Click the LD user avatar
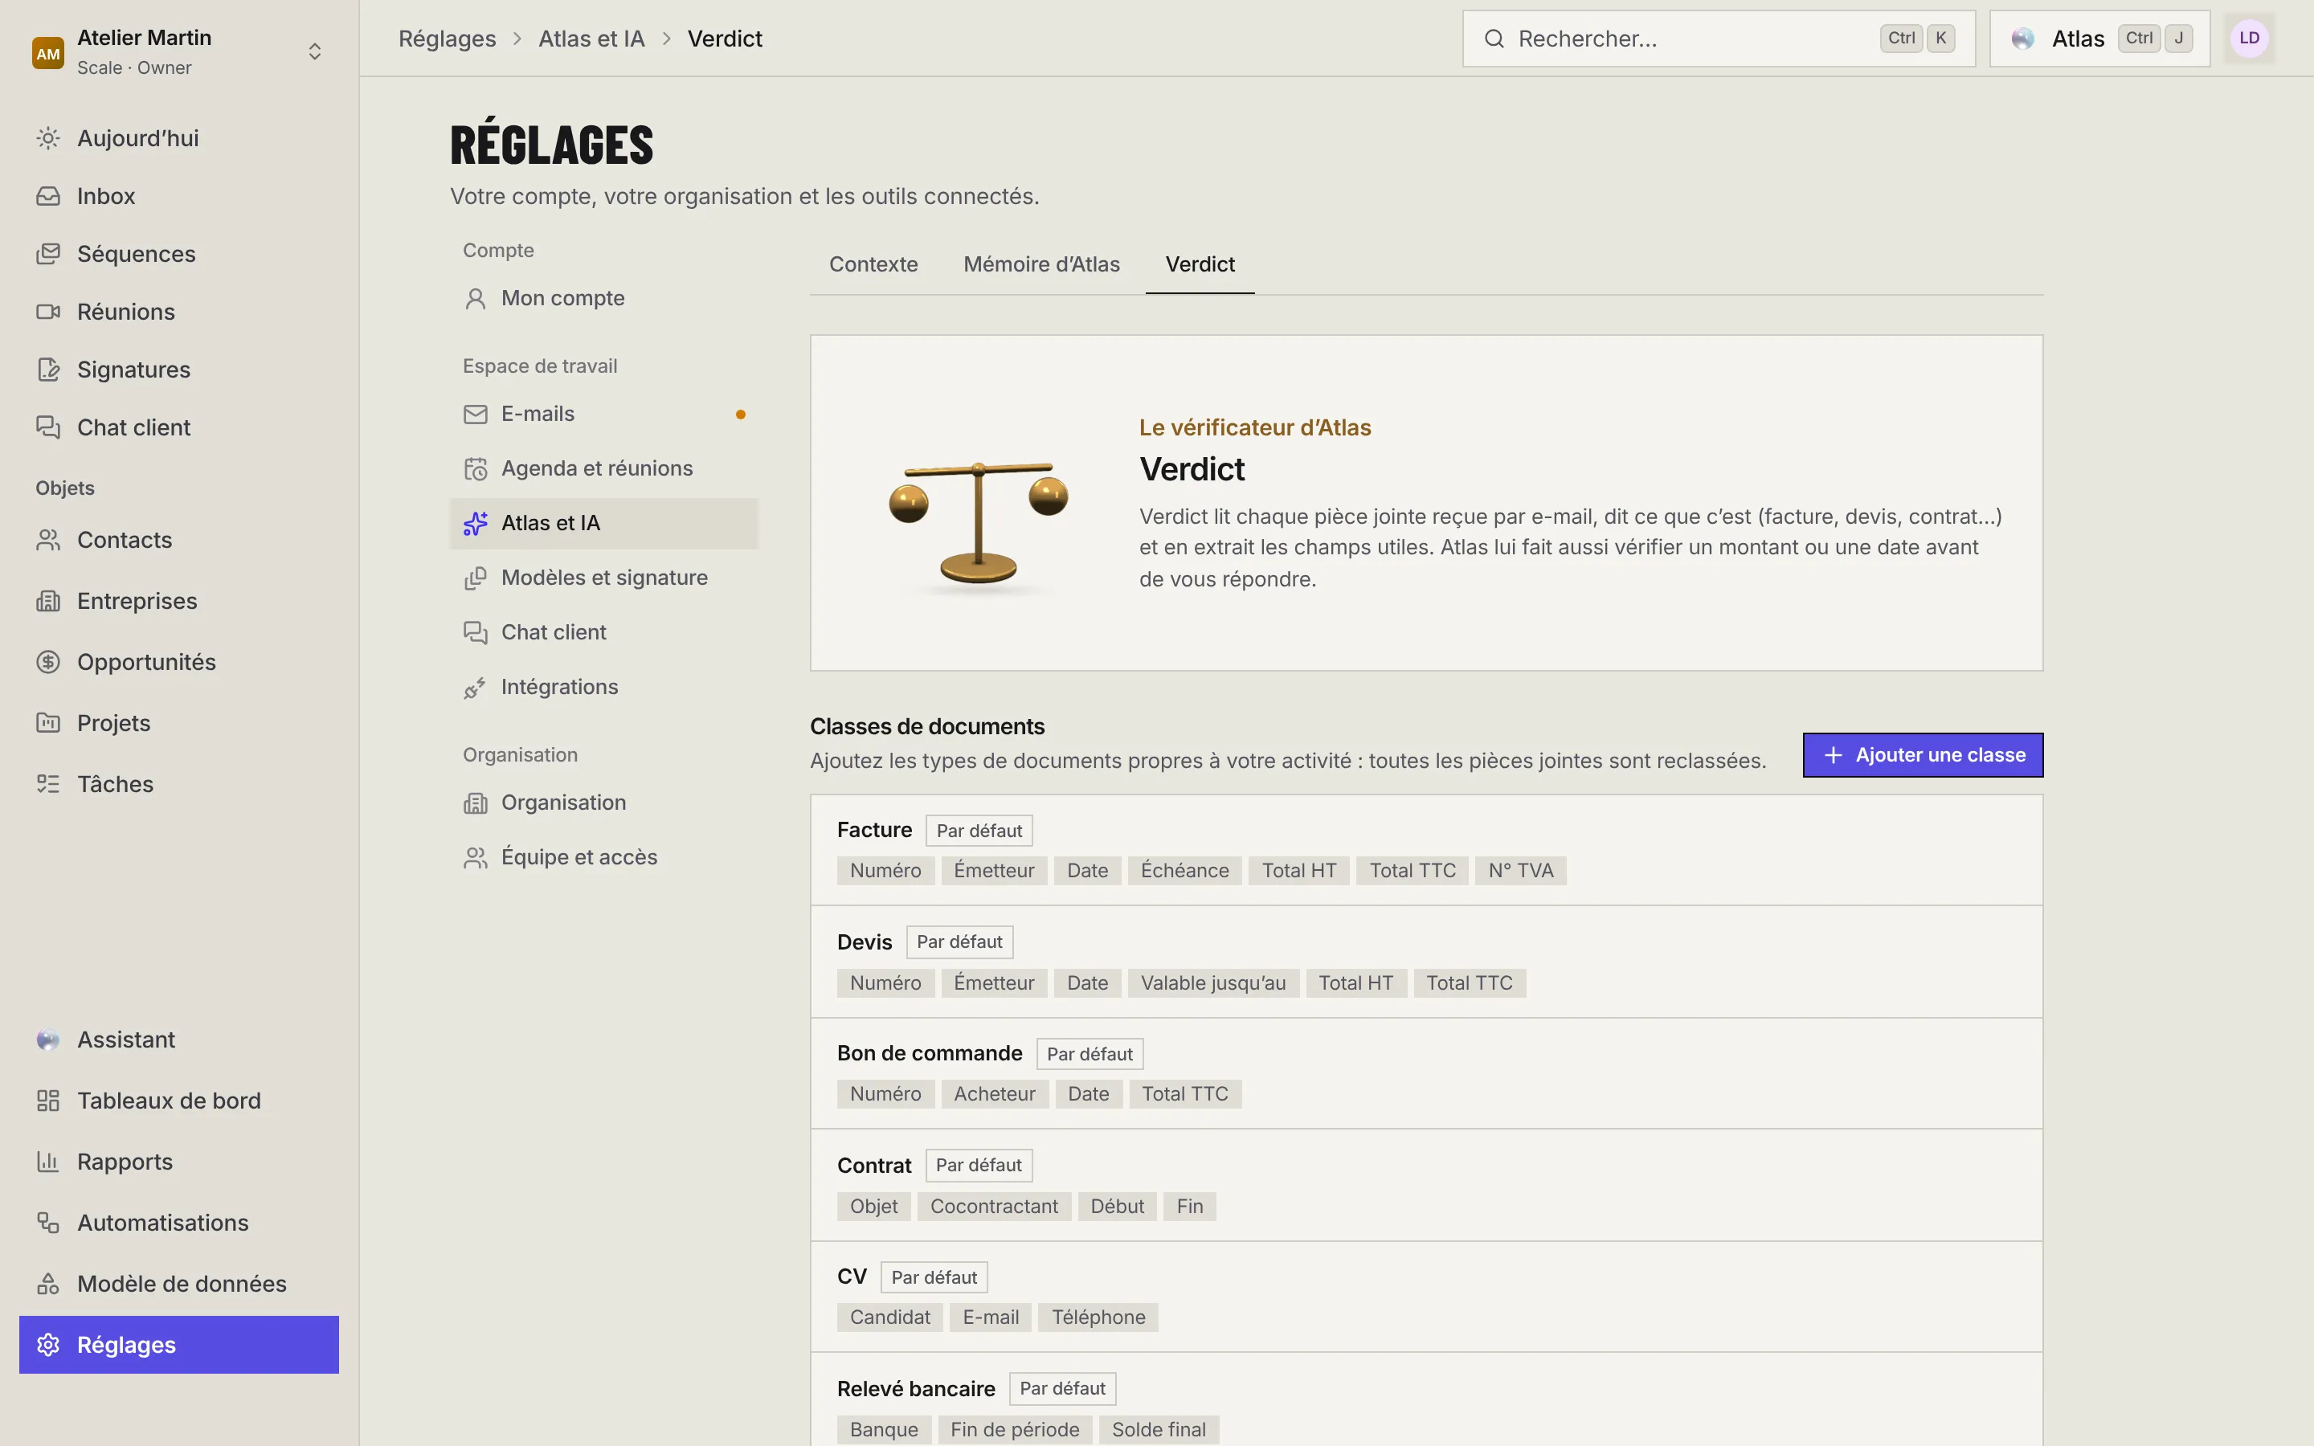 (2249, 39)
